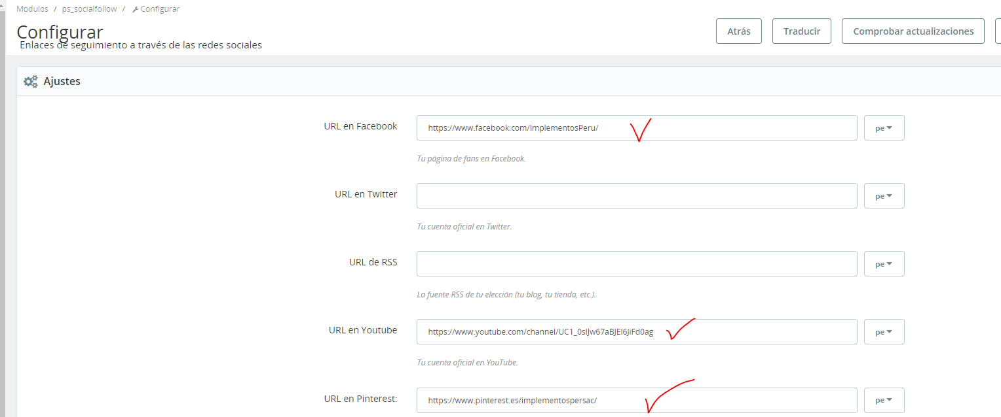
Task: Open the RSS row language selector
Action: (884, 264)
